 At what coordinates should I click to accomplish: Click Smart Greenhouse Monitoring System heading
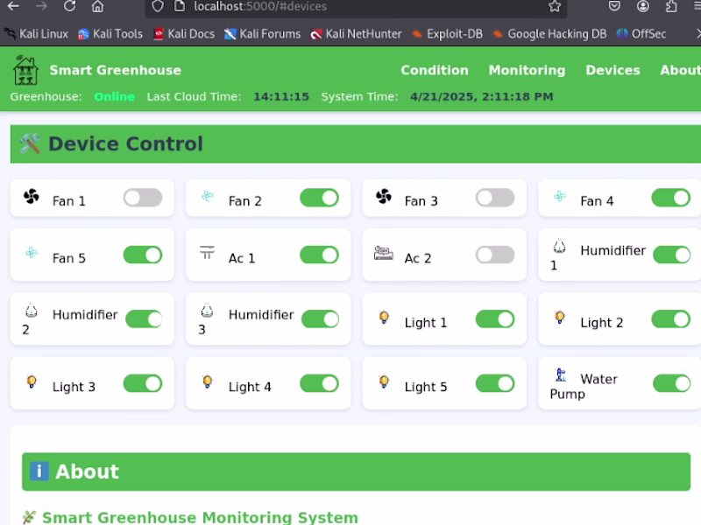[200, 517]
